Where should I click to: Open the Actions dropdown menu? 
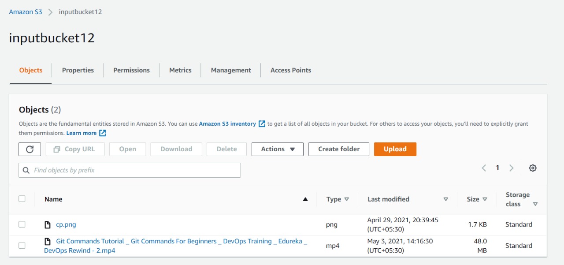[278, 149]
